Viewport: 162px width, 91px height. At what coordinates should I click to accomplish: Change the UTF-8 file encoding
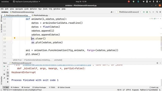click(x=128, y=90)
